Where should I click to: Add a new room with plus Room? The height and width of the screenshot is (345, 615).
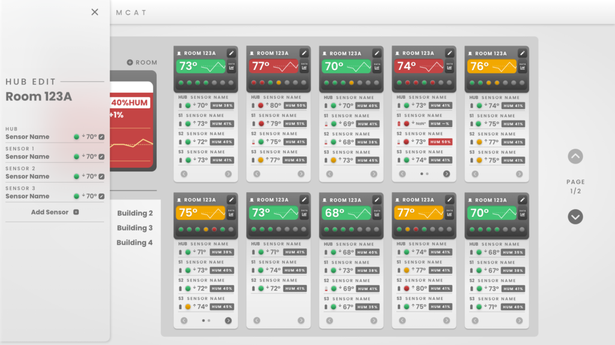142,62
